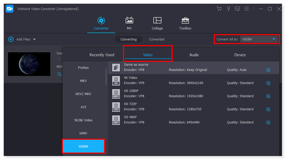The width and height of the screenshot is (286, 160).
Task: Click the format list vertical scrollbar
Action: [106, 76]
